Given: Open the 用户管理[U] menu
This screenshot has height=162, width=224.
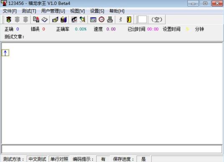Looking at the screenshot, I should click(x=53, y=11).
